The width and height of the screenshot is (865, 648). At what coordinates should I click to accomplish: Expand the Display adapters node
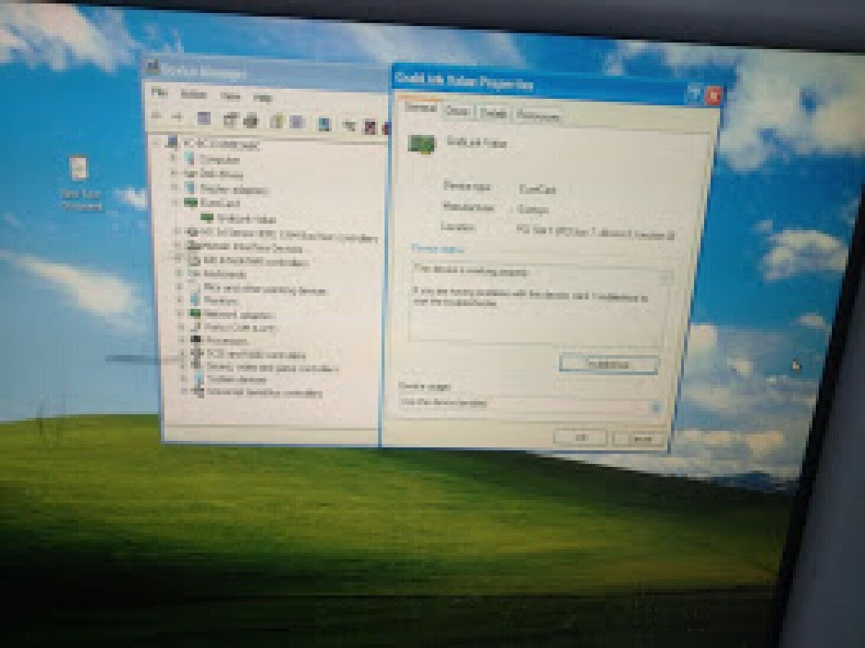[x=175, y=187]
